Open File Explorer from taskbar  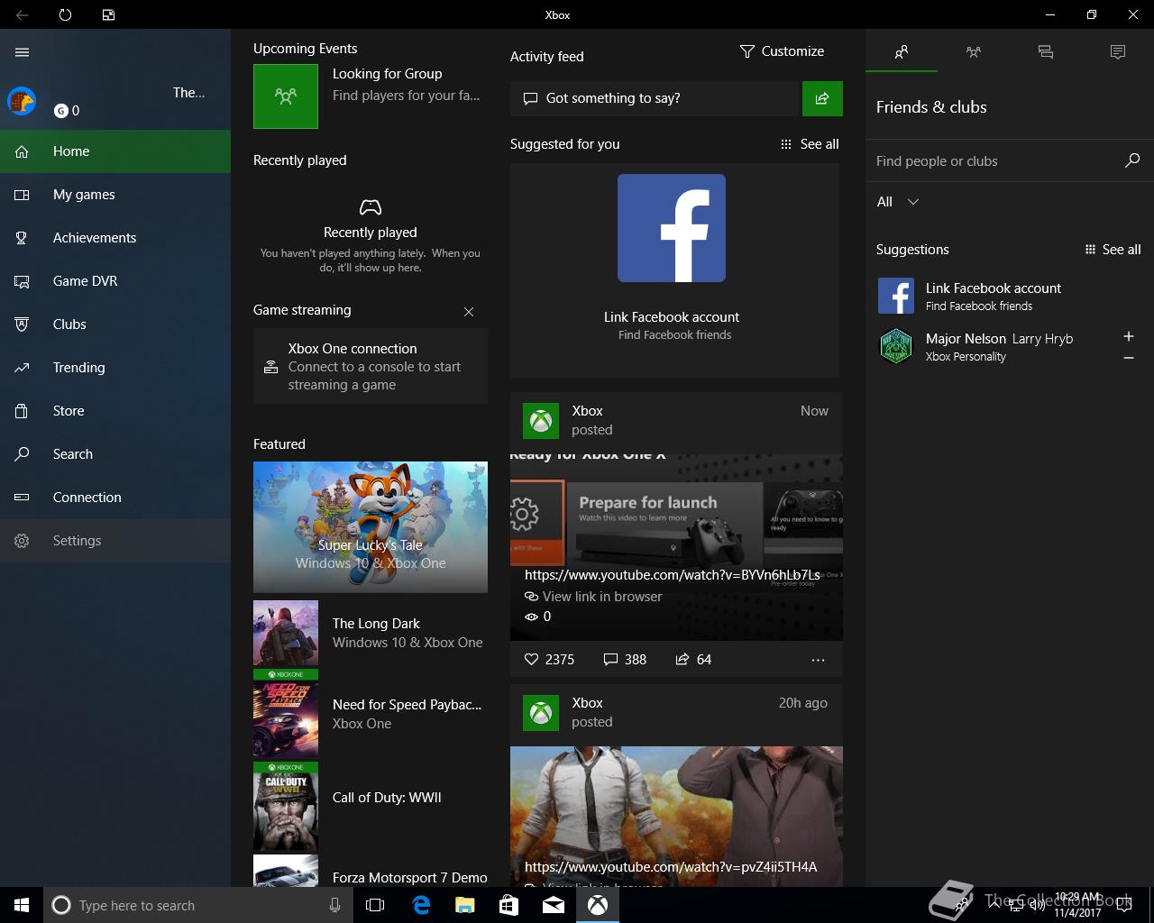tap(464, 905)
